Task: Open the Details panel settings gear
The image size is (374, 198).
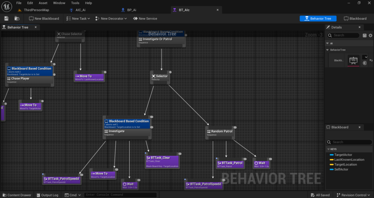Action: 370,35
